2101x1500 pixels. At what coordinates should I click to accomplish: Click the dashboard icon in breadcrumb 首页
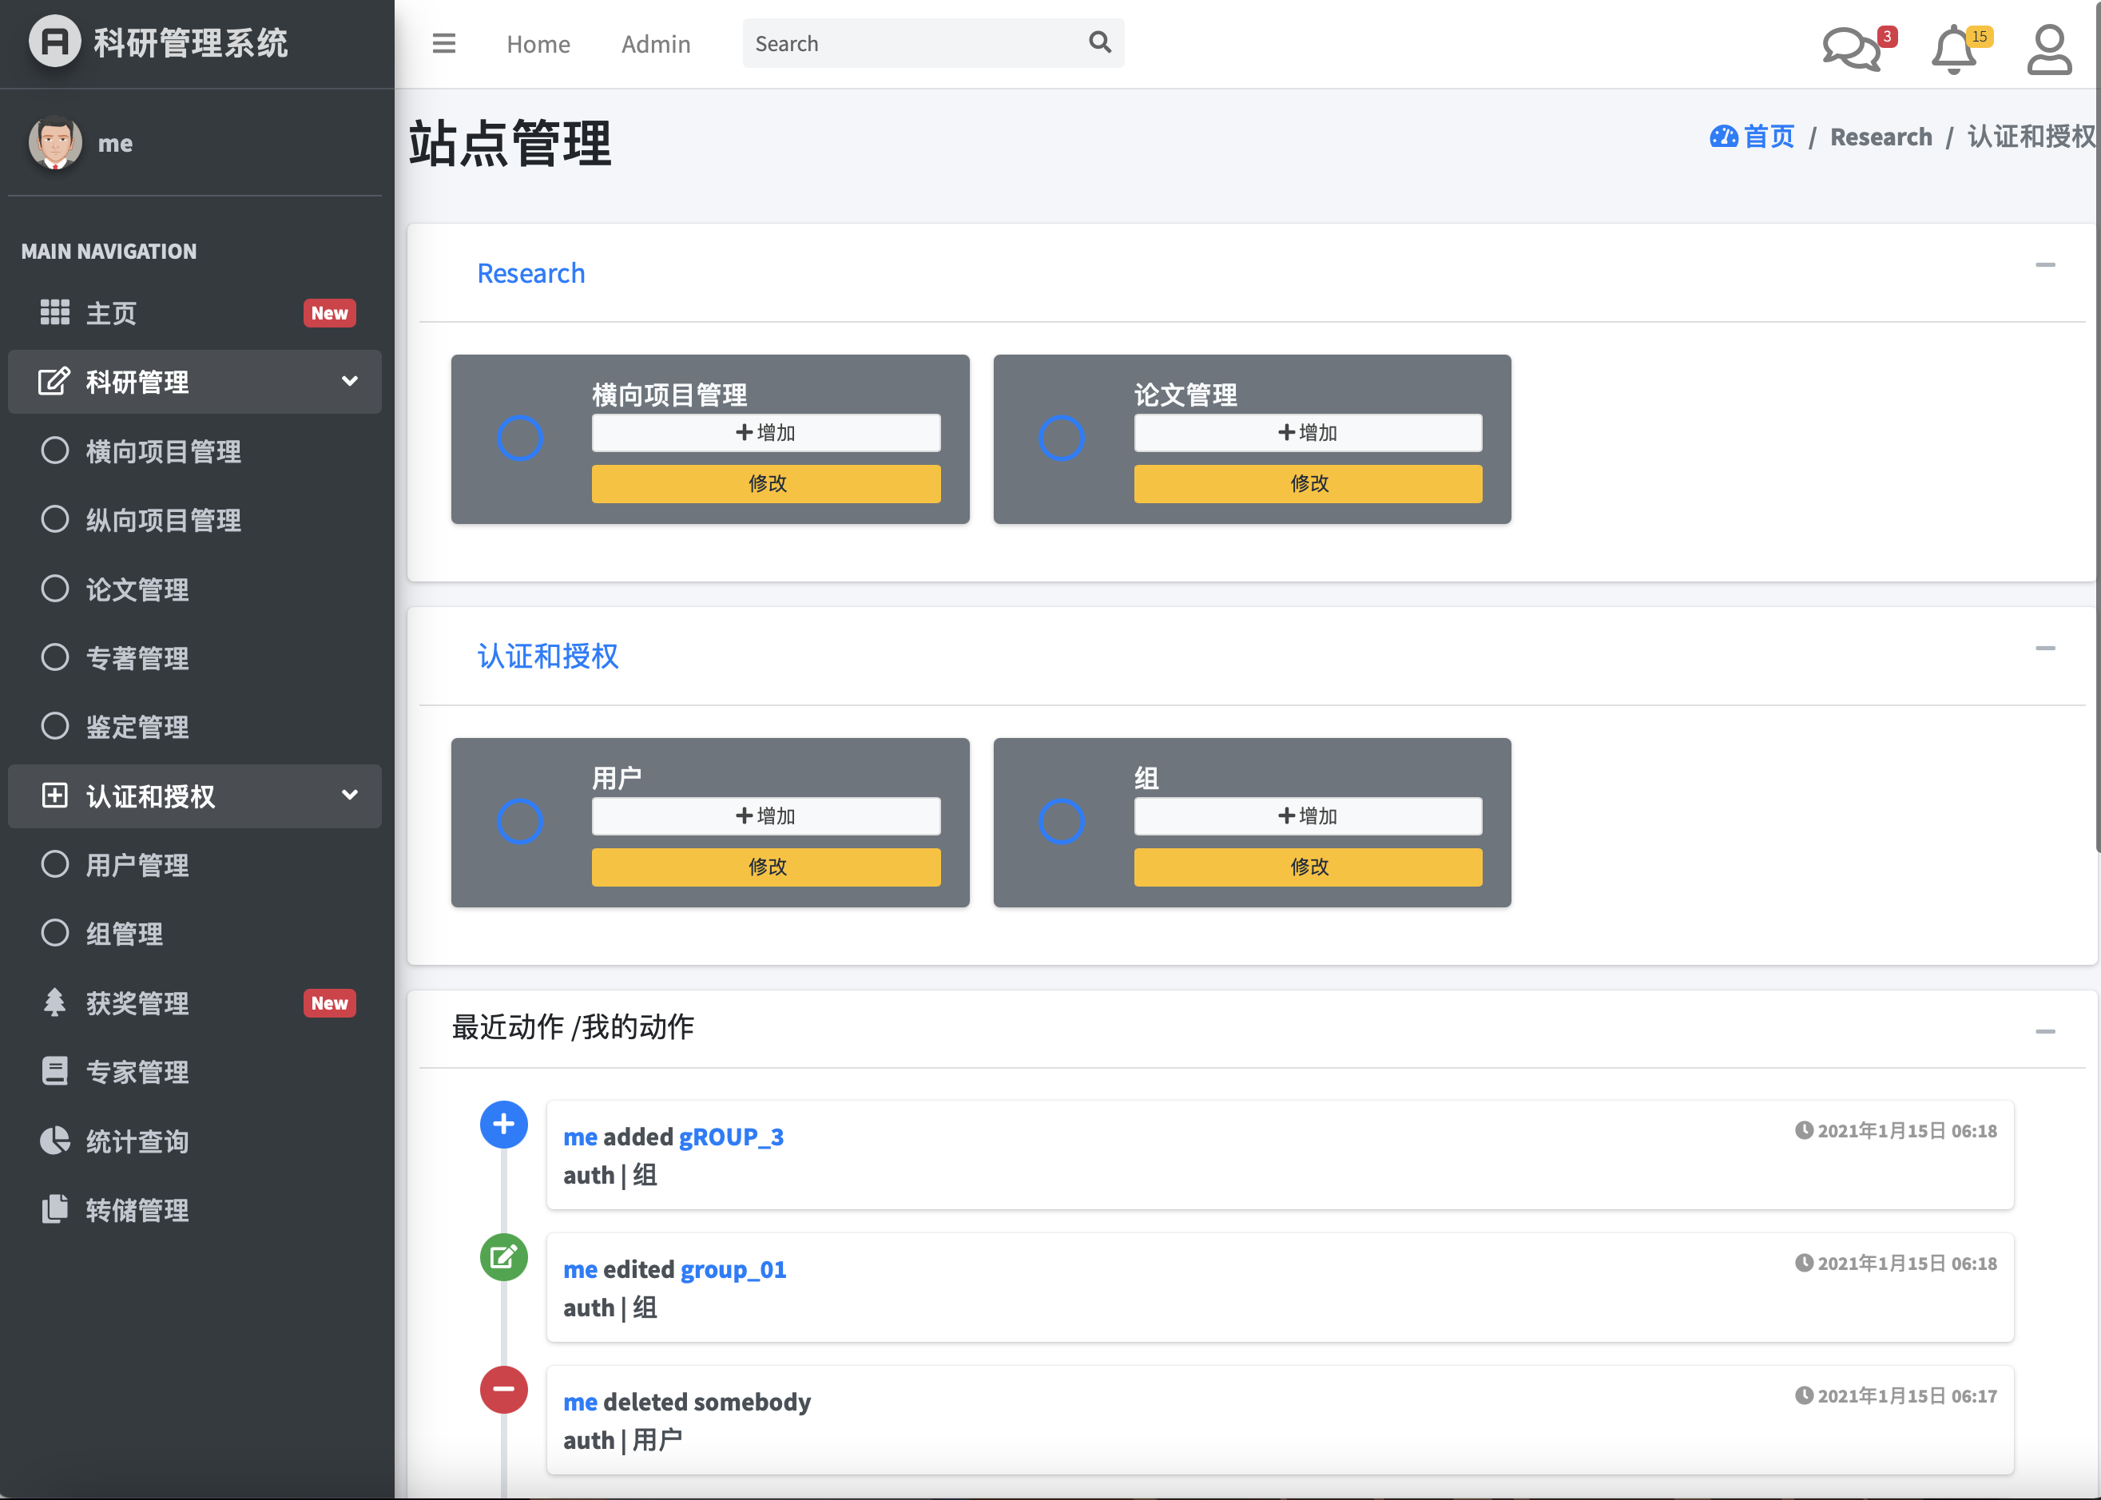tap(1723, 137)
